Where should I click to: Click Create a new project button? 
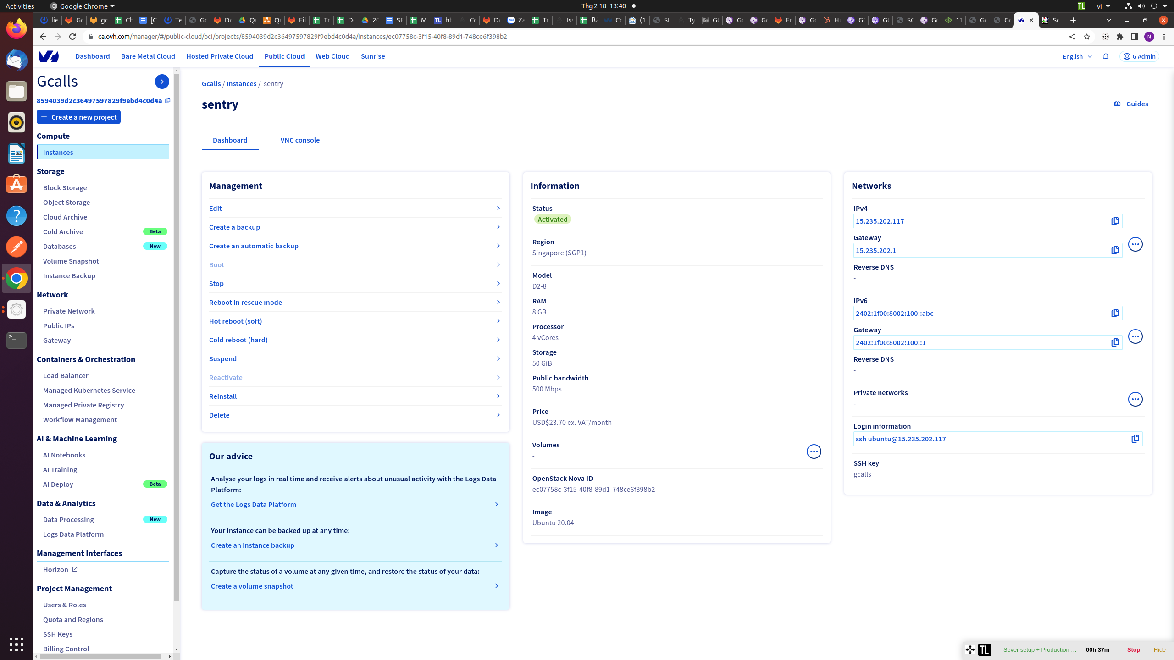coord(78,117)
